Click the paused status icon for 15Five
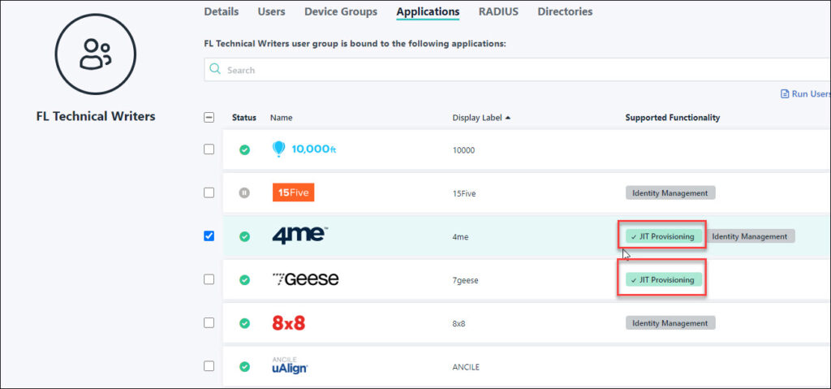 coord(244,193)
